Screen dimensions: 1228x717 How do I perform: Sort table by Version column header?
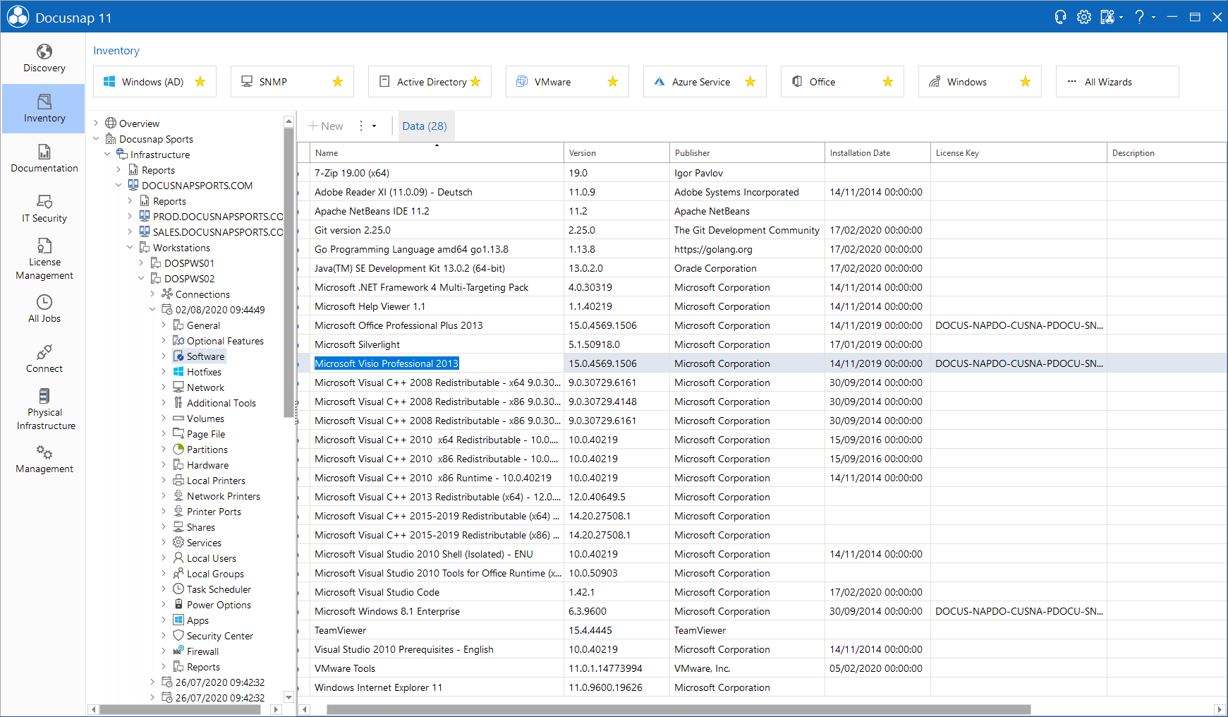tap(616, 153)
